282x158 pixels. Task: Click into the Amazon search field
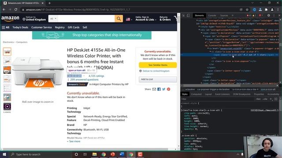[86, 18]
